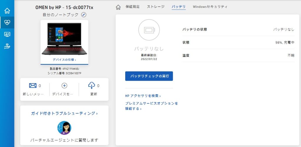
Task: Open the Windowsセキュリティ tab
Action: click(x=210, y=7)
